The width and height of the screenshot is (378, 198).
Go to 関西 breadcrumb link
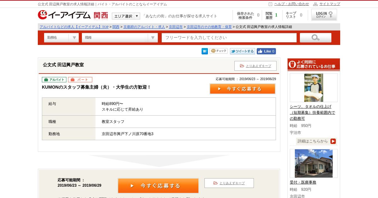[x=116, y=27]
